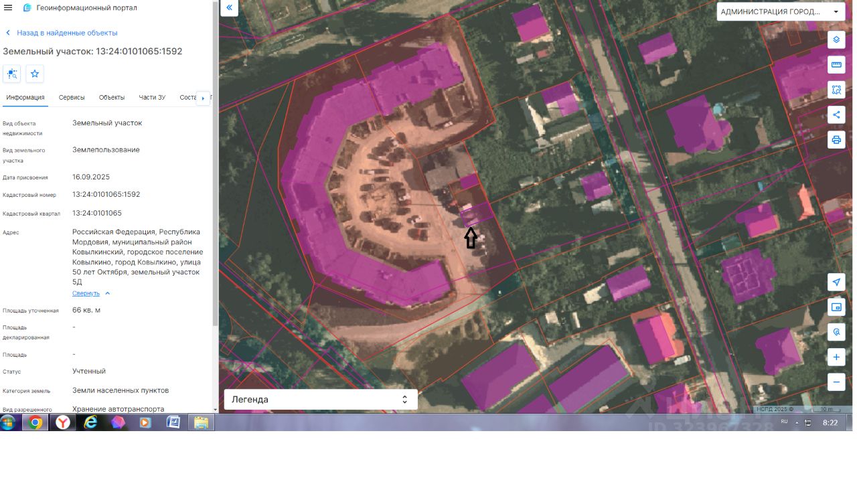Open the partially visible Соста... tab

pos(187,98)
